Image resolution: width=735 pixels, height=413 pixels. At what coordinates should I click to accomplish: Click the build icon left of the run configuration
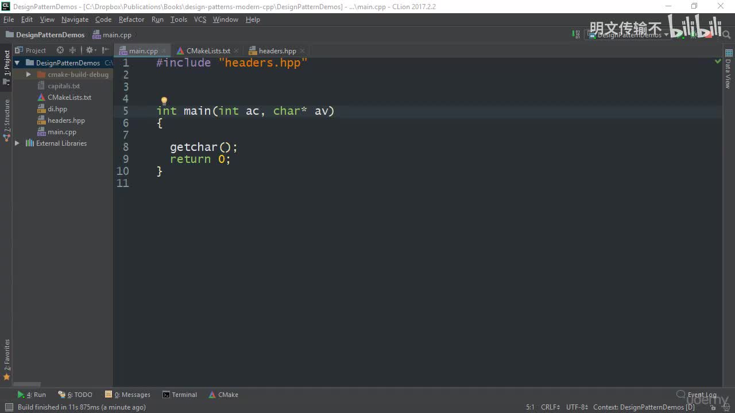click(x=576, y=34)
